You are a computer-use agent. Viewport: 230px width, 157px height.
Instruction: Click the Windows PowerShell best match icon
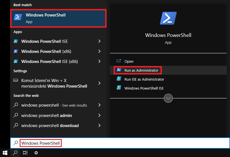pyautogui.click(x=18, y=17)
